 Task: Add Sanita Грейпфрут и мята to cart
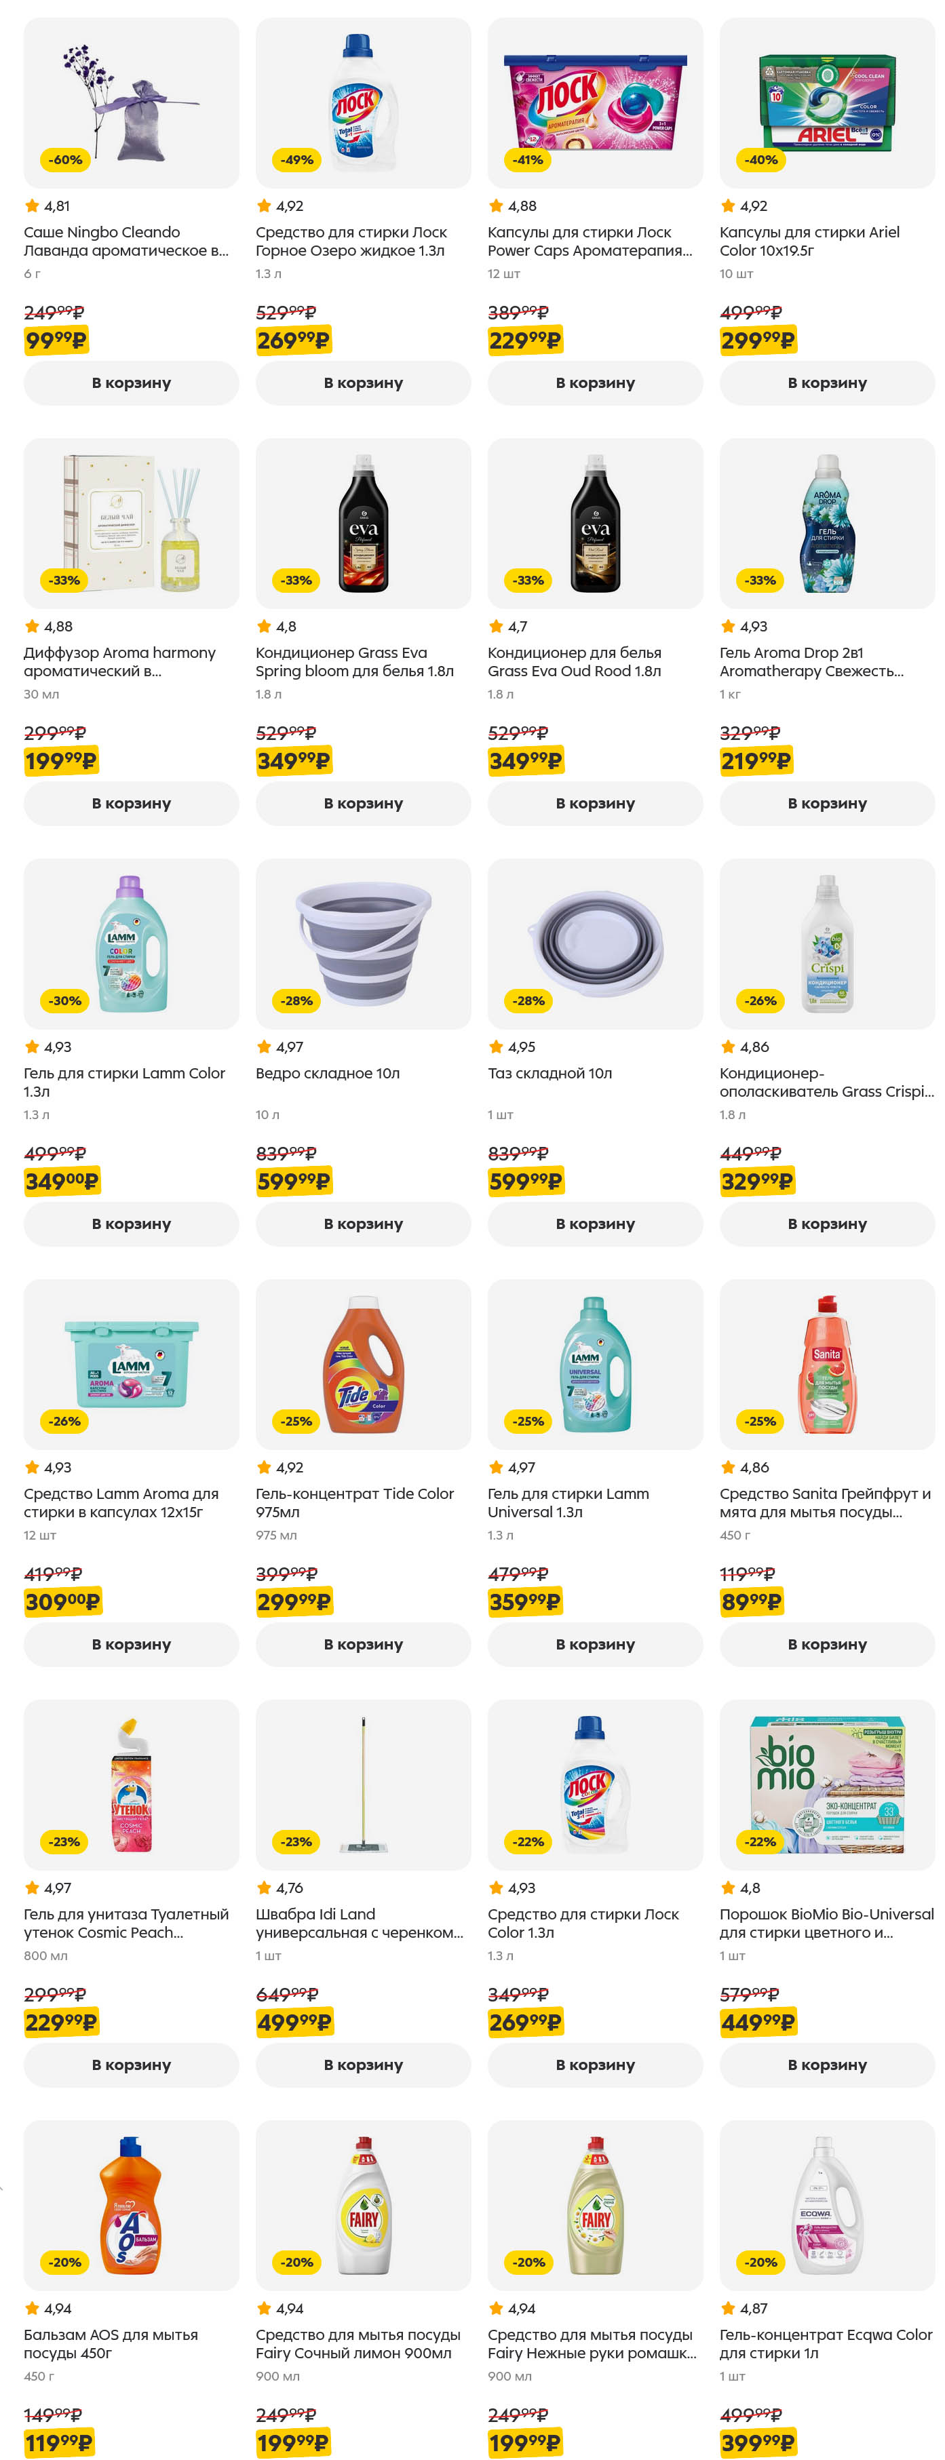826,1643
